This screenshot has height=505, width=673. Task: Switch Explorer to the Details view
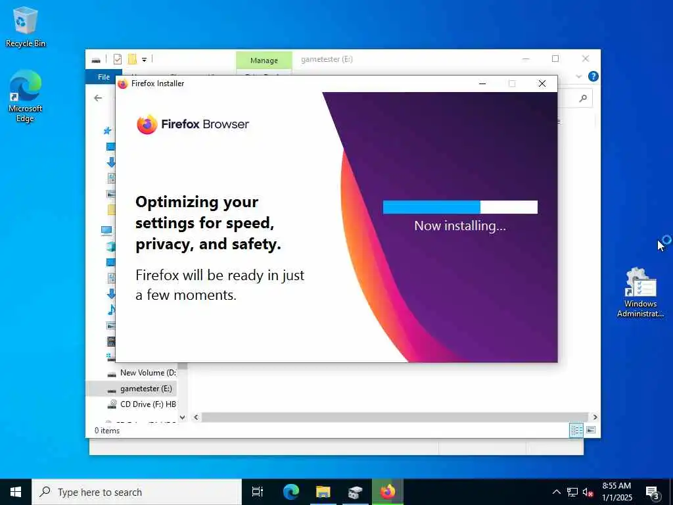click(576, 430)
